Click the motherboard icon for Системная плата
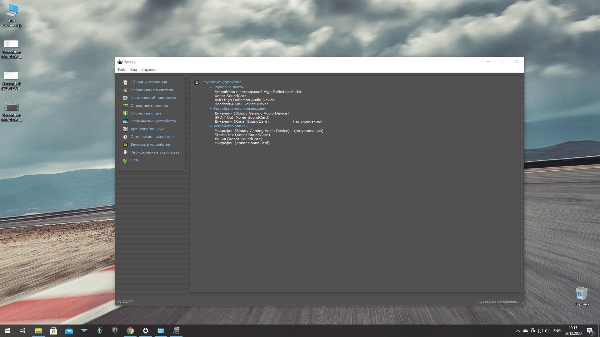The width and height of the screenshot is (600, 337). [125, 113]
